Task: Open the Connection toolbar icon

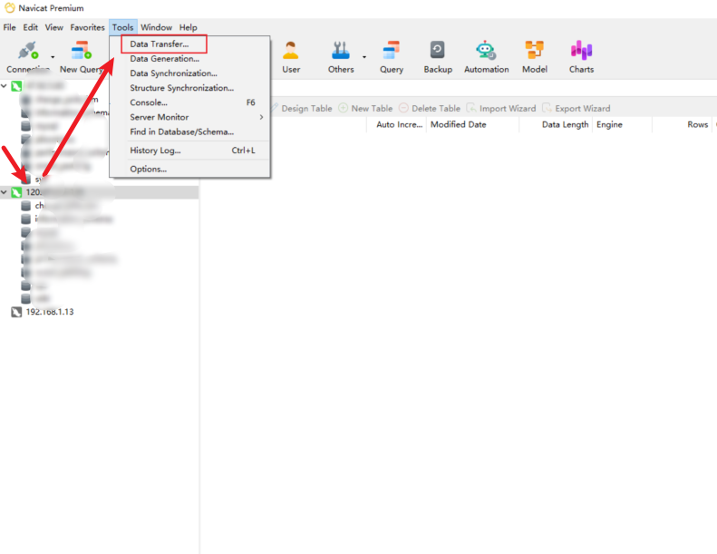Action: (x=28, y=50)
